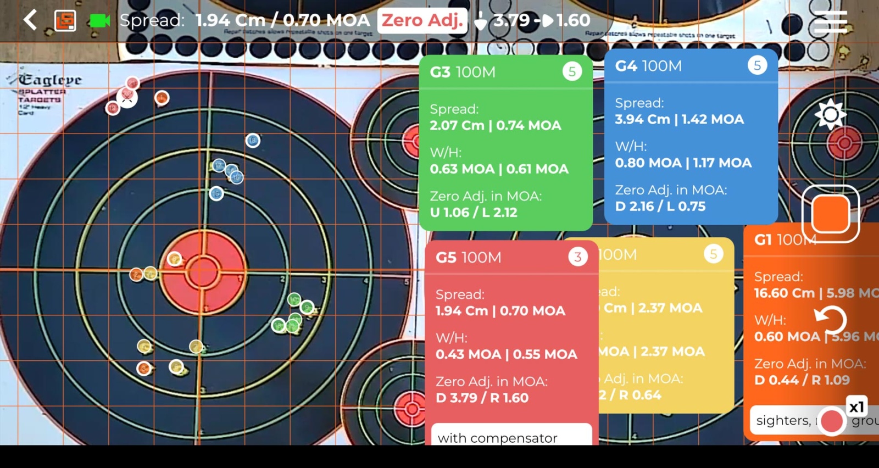Tap G5 zero adjustment D 3.79 / R 1.60
Screen dimensions: 879x468
click(482, 398)
